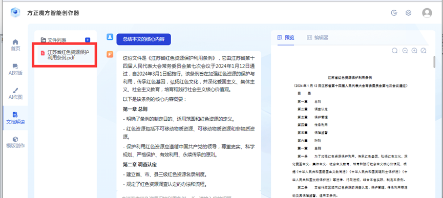Open AI对话 in the sidebar

15,70
